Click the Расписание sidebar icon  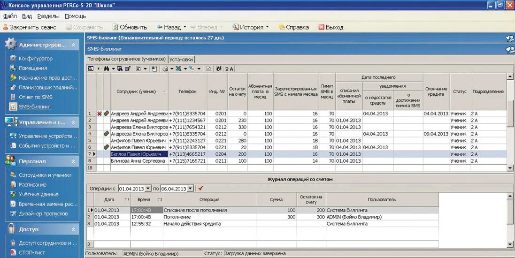coord(13,184)
